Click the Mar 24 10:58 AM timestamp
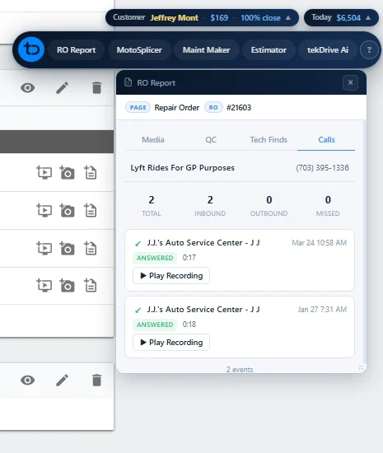 point(320,243)
